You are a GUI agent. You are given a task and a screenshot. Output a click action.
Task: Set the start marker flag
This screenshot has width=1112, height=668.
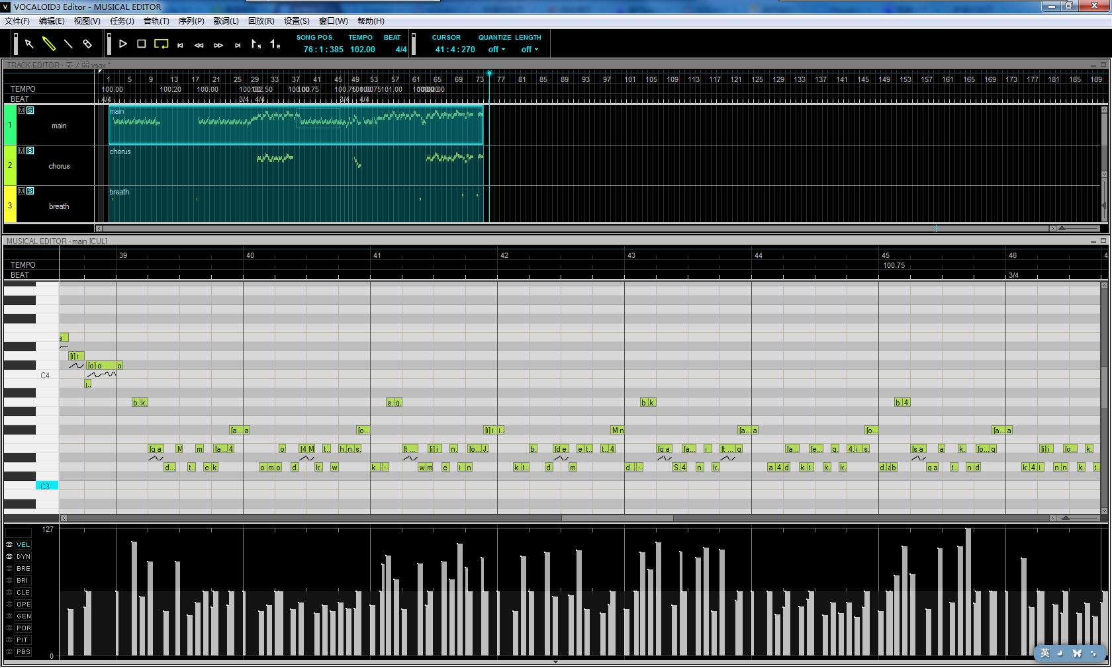256,44
